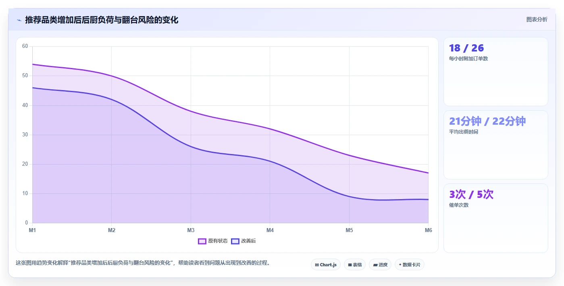564x286 pixels.
Task: Click the blue 改善后 legend swatch
Action: point(235,241)
